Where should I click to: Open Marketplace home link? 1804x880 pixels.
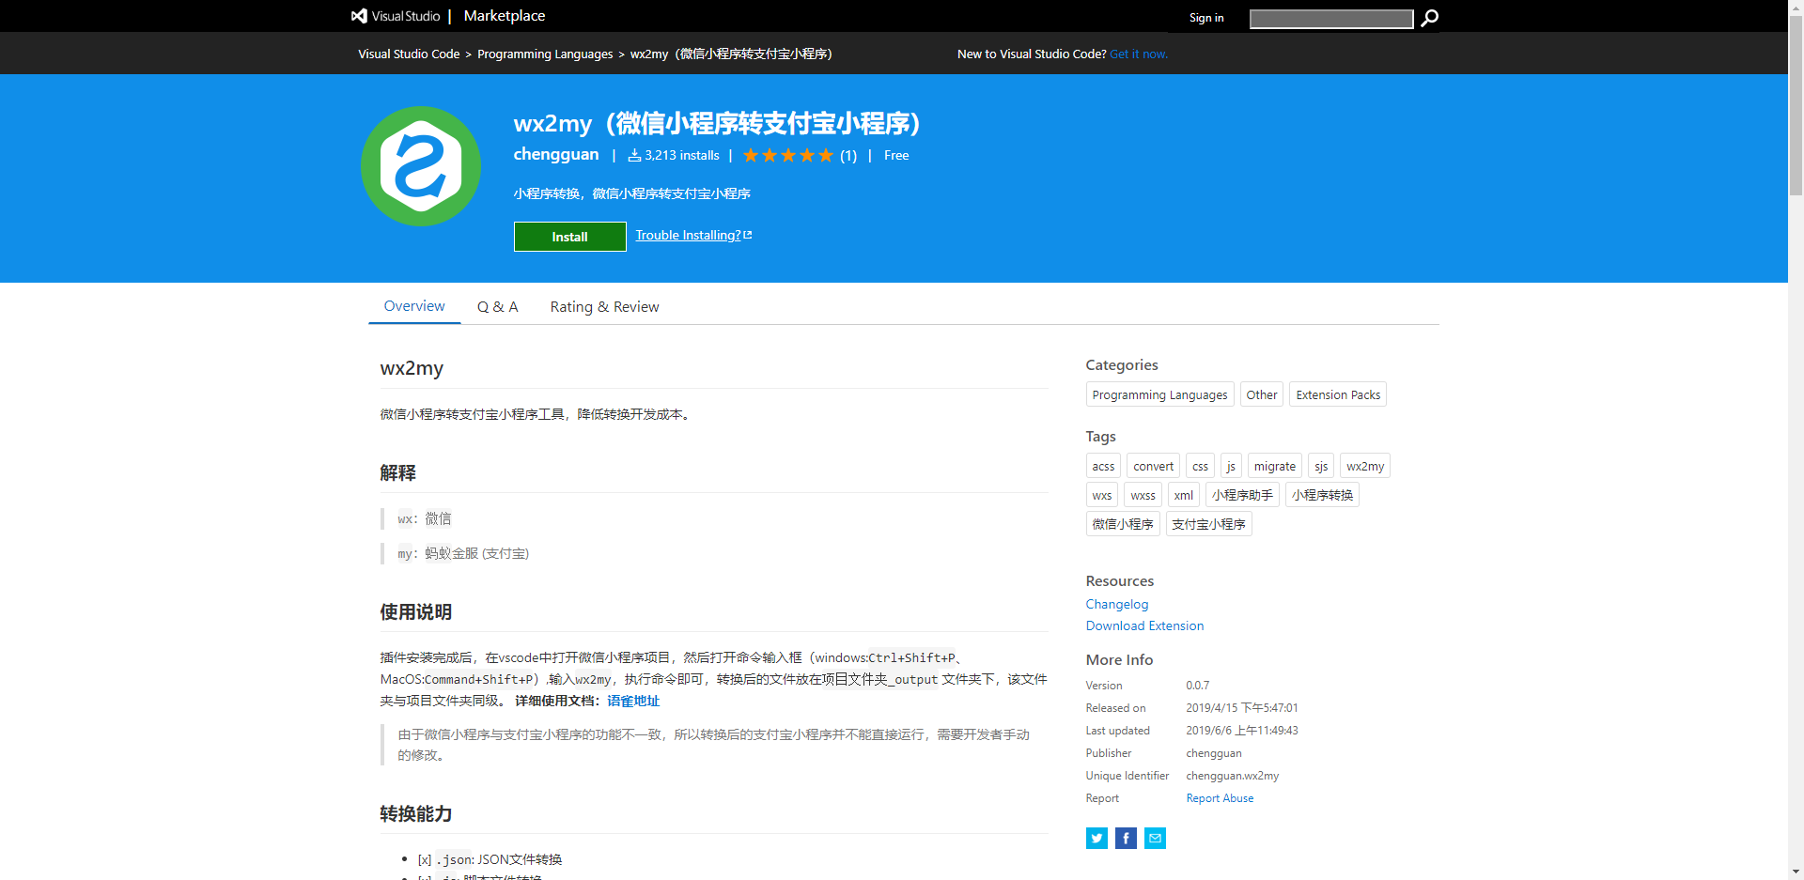[x=505, y=16]
